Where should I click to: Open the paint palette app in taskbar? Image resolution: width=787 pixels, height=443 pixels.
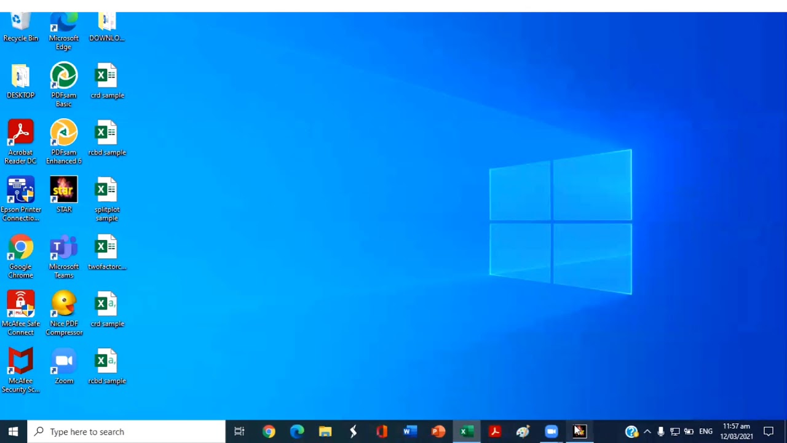[523, 431]
